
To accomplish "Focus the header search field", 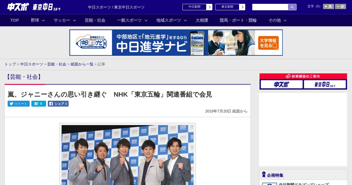I will [270, 7].
